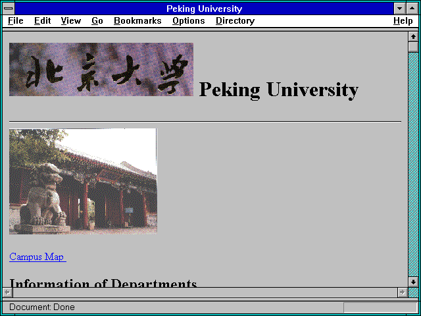Screen dimensions: 421x316
Task: Click the status bar progress indicator
Action: tap(380, 307)
